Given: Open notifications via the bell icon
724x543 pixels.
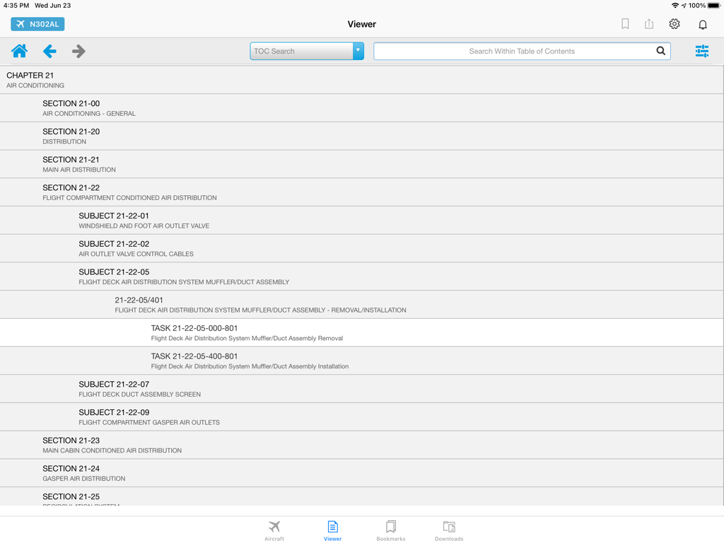Looking at the screenshot, I should tap(701, 23).
